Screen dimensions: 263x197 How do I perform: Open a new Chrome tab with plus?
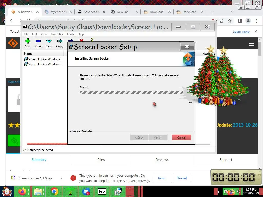tap(212, 12)
